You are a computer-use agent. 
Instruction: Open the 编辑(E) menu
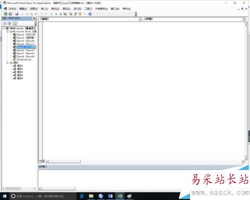click(x=23, y=8)
